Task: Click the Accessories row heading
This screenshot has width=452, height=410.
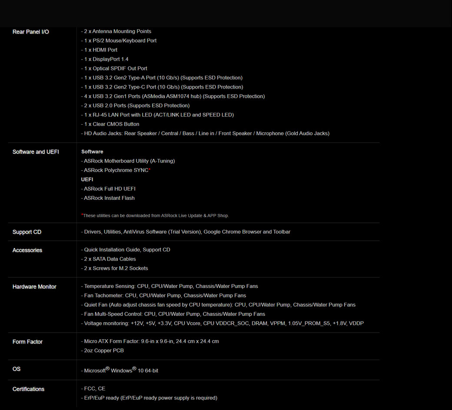Action: [x=27, y=250]
